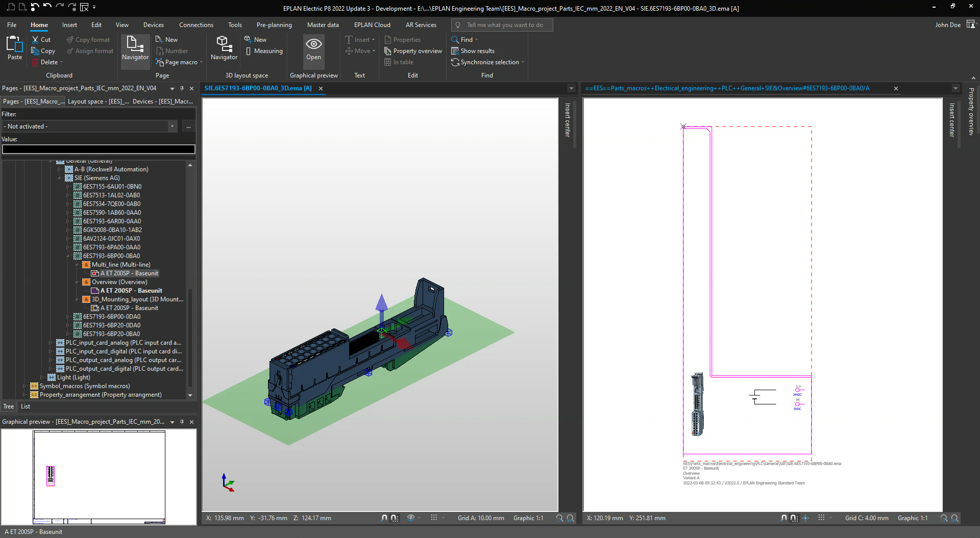This screenshot has height=538, width=980.
Task: Click the page thumbnail in Graphical preview panel
Action: [x=99, y=477]
